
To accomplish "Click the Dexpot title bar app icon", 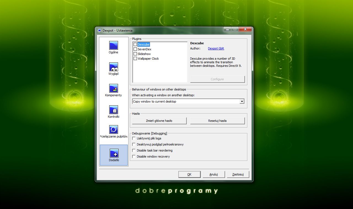I will (99, 31).
